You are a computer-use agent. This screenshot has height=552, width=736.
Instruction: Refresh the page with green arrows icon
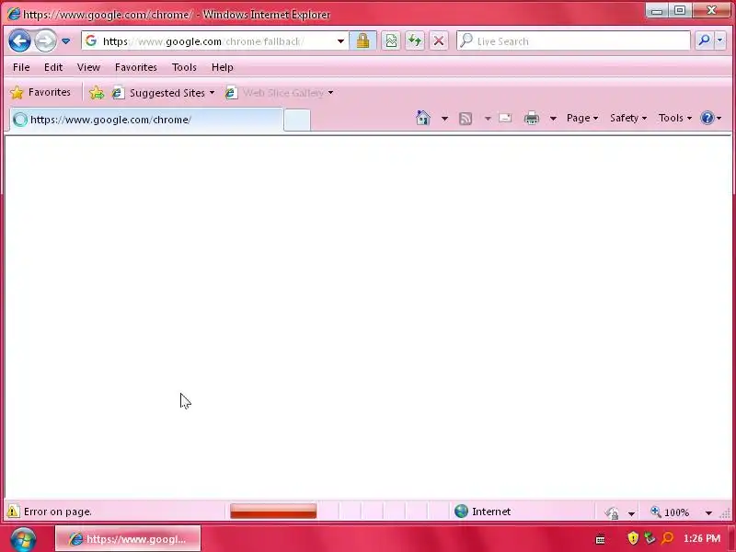[415, 40]
